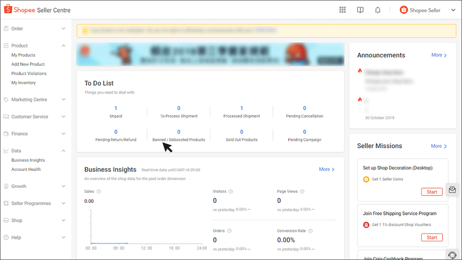Open Banned / Deboosted Products count
Viewport: 462px width, 260px height.
pos(179,132)
